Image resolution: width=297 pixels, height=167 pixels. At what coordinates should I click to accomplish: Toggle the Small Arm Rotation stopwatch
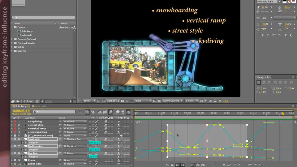[23, 143]
